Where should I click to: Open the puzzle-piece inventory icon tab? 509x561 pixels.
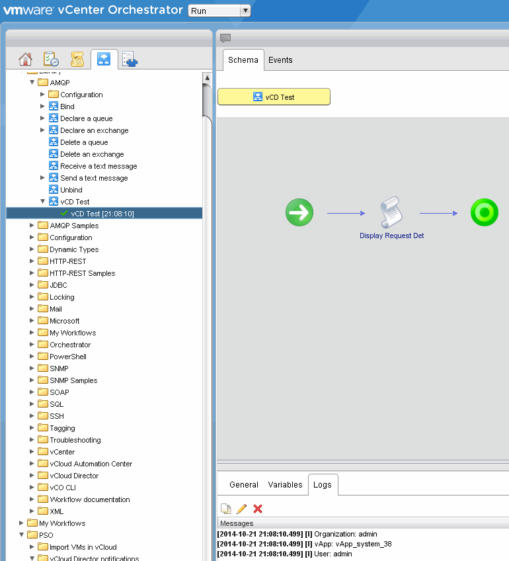(x=130, y=60)
